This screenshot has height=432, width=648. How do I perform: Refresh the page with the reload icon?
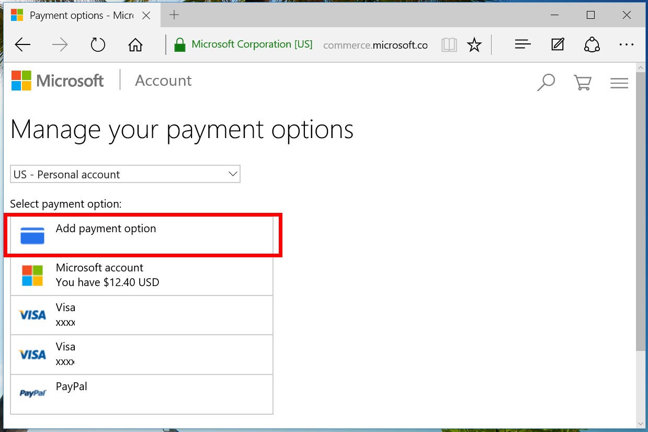(x=98, y=45)
